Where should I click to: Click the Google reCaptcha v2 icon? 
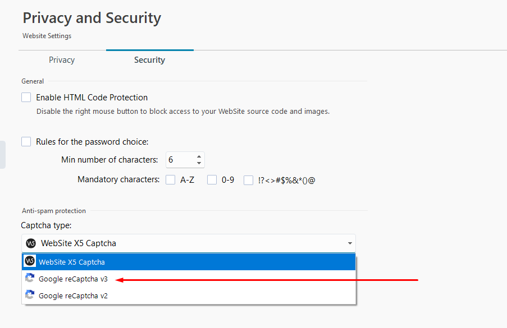click(30, 295)
